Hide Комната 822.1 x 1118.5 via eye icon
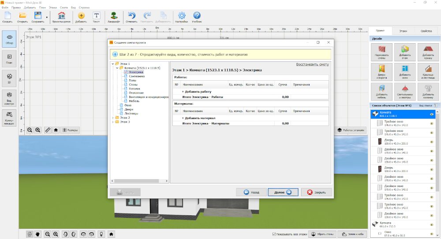This screenshot has width=441, height=239. 432,114
